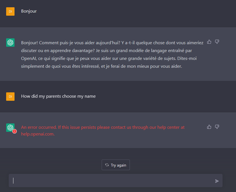This screenshot has width=236, height=192.
Task: Click the Try again button
Action: click(x=116, y=165)
